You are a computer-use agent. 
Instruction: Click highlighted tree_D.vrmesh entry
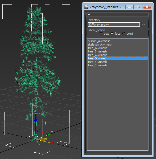pos(117,58)
